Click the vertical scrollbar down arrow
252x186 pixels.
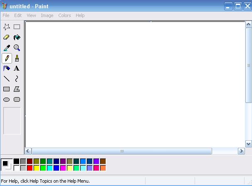pyautogui.click(x=248, y=144)
